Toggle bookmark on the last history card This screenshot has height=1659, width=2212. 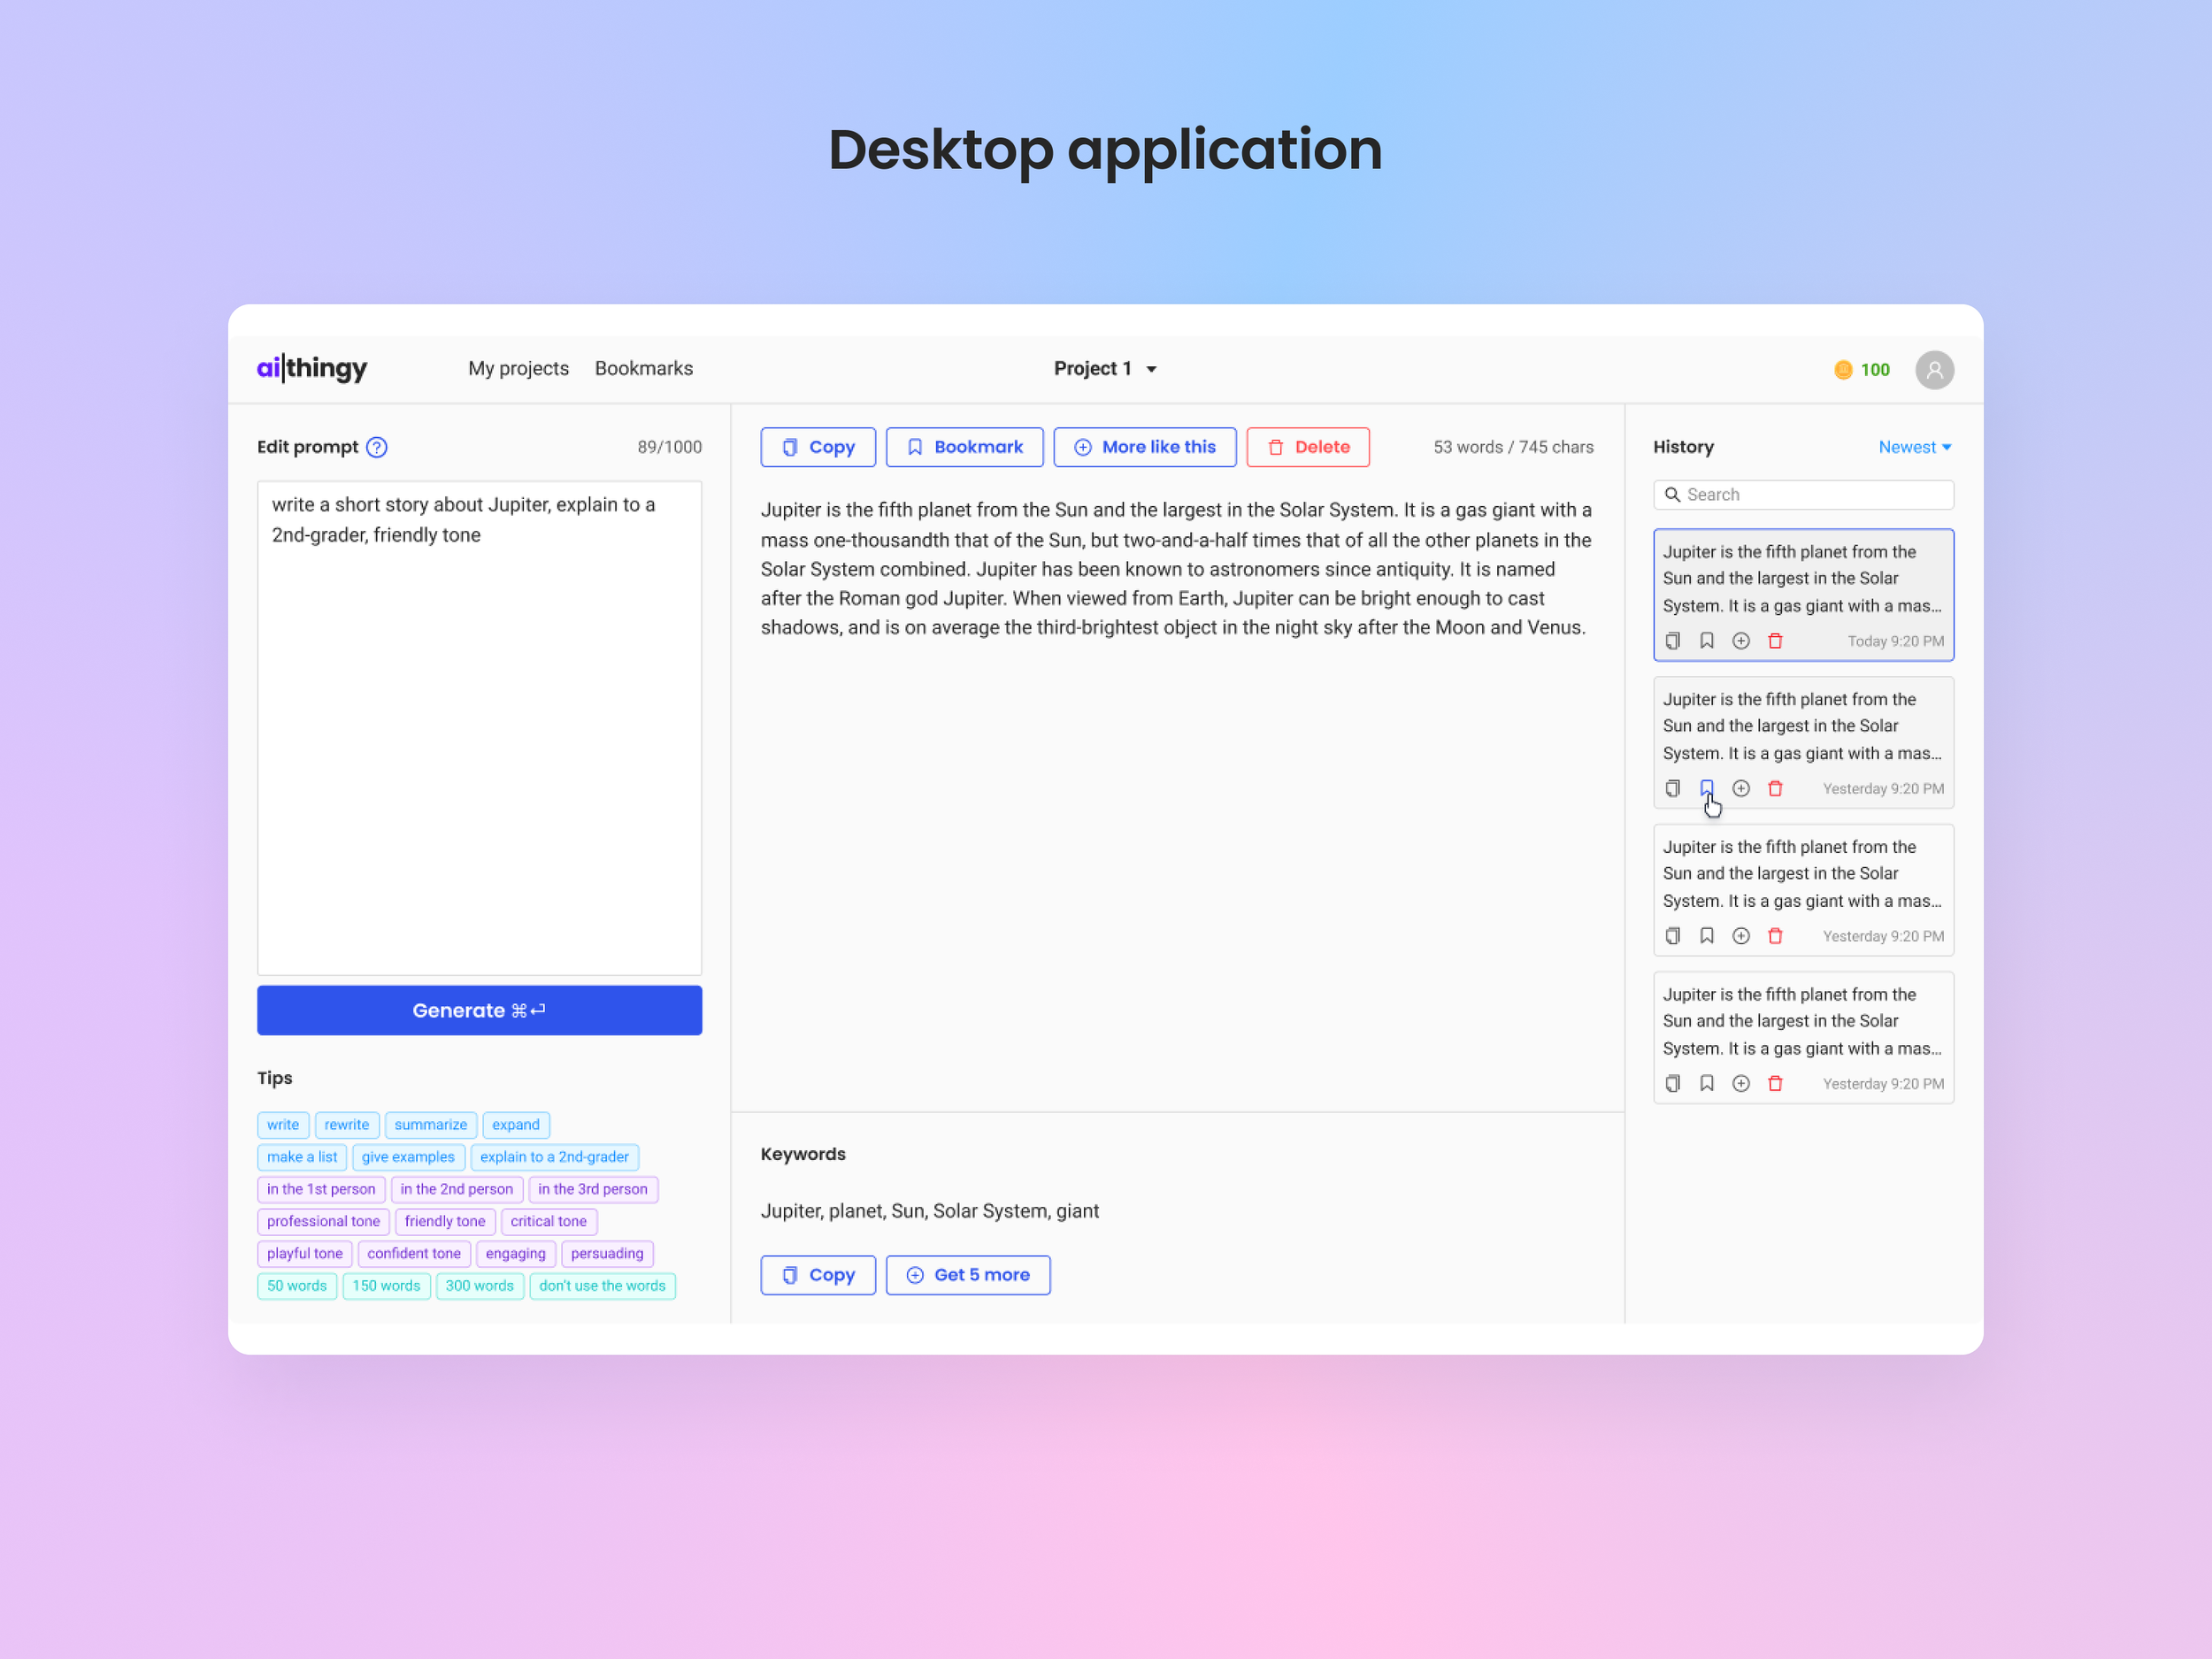[x=1707, y=1084]
